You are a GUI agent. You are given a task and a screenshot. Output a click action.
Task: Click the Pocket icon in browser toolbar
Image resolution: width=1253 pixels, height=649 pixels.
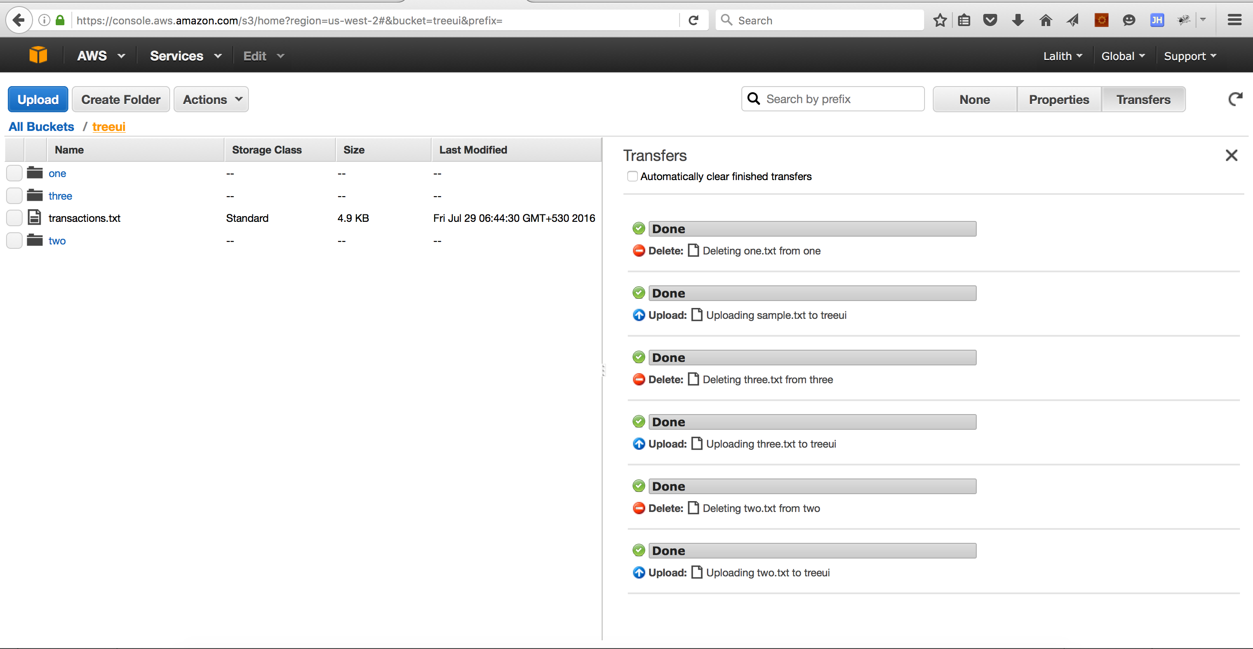coord(990,20)
